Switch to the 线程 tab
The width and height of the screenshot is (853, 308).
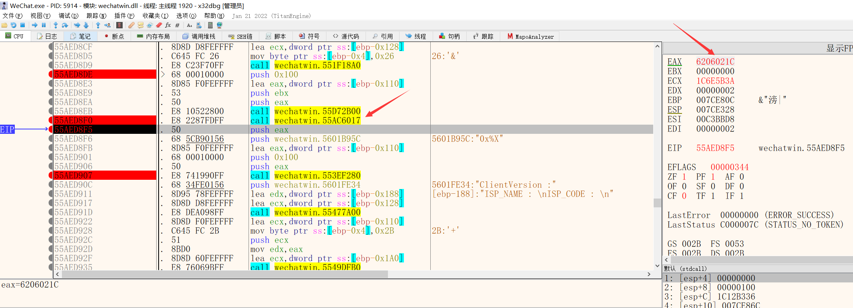[416, 36]
